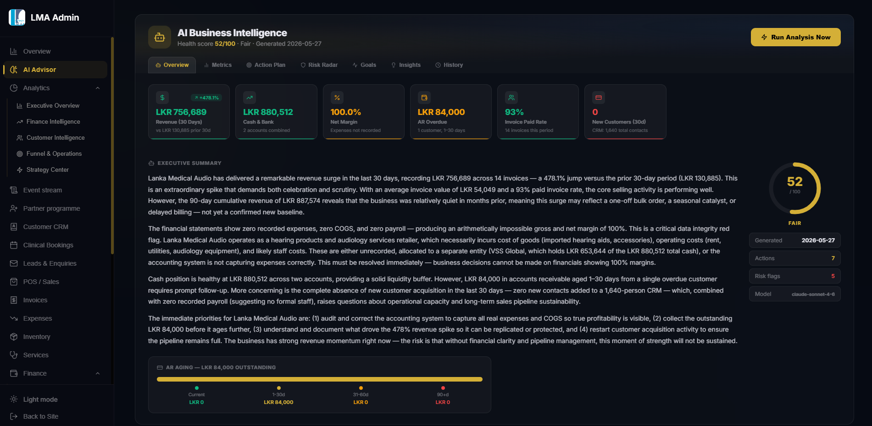Click the LKR 880,512 cash value
This screenshot has height=426, width=872.
[x=268, y=112]
